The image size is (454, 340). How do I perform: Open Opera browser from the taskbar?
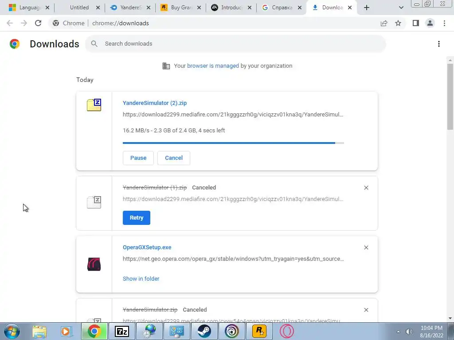coord(287,331)
